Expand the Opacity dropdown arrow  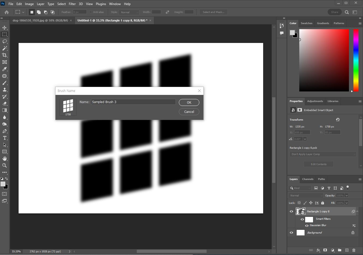[x=347, y=195]
